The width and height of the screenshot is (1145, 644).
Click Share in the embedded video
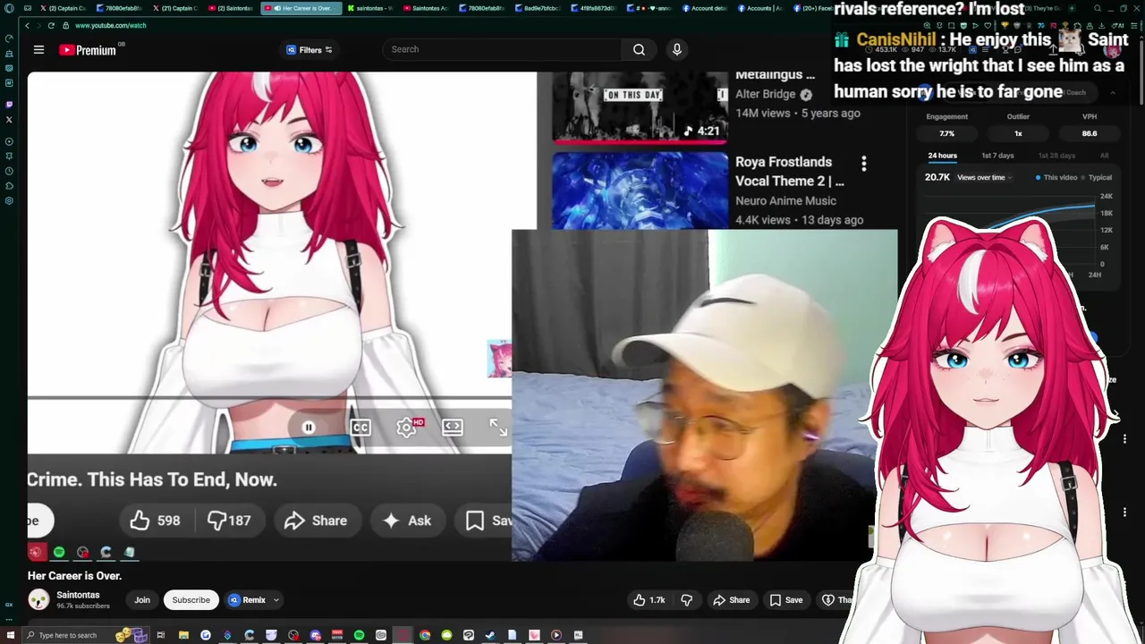click(x=316, y=521)
